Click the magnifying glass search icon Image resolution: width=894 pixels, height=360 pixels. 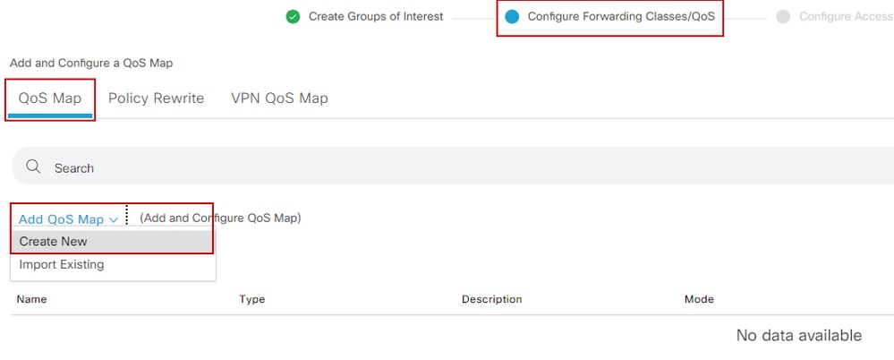click(34, 167)
